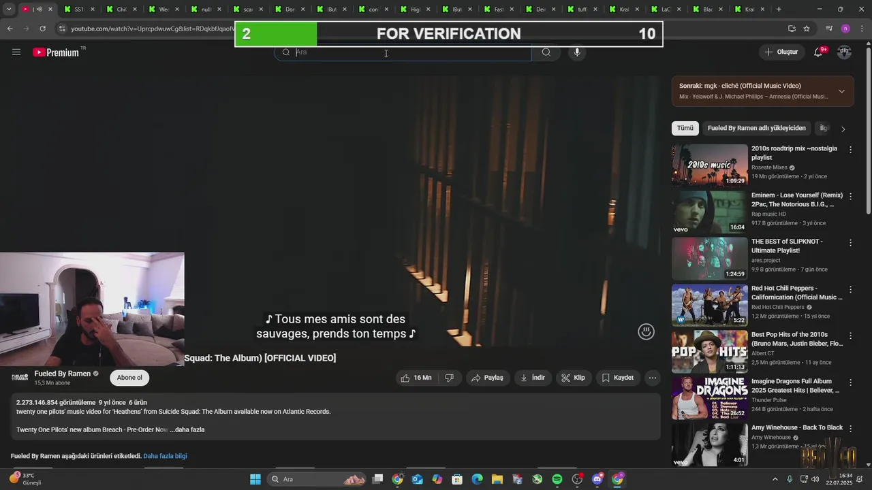Viewport: 872px width, 490px height.
Task: Save the video using Kaydet
Action: 618,378
